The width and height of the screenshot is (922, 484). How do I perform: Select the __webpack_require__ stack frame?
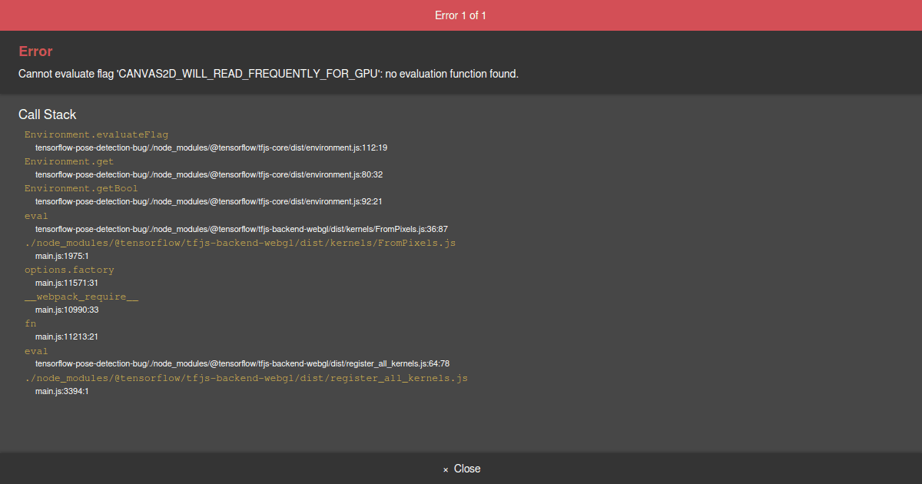click(81, 297)
